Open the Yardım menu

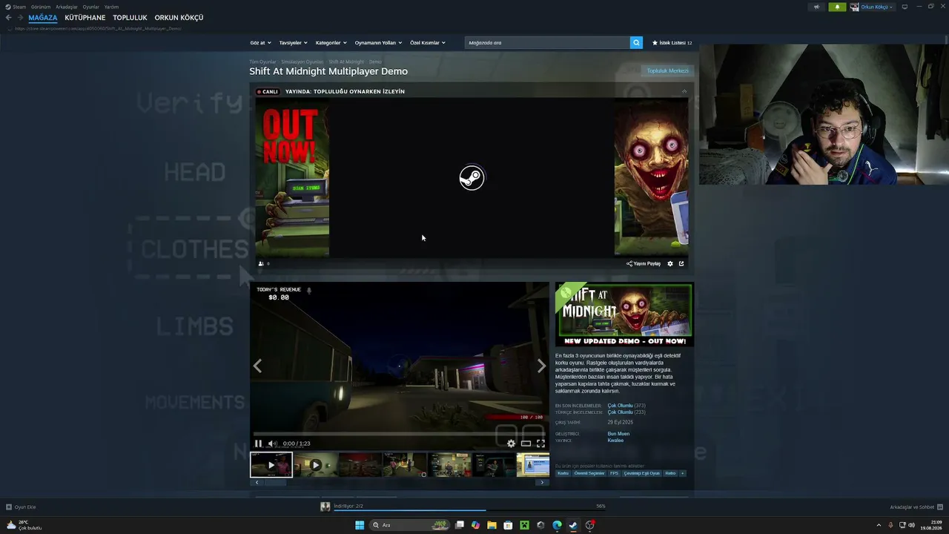coord(111,7)
